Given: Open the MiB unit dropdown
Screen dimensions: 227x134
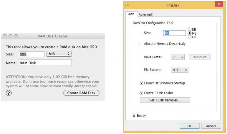Looking at the screenshot, I should [x=59, y=54].
